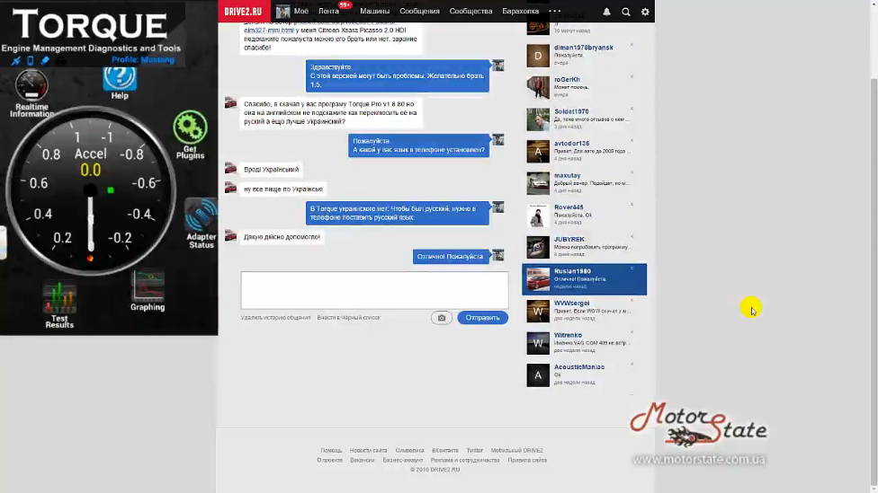Click the Вакансии footer link

pyautogui.click(x=363, y=460)
